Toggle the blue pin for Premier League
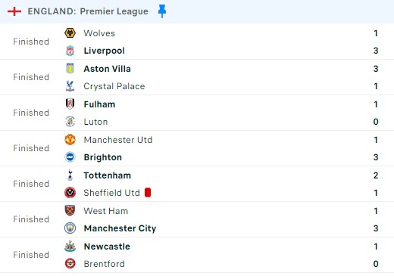Screen dimensions: 394x276 pos(162,11)
